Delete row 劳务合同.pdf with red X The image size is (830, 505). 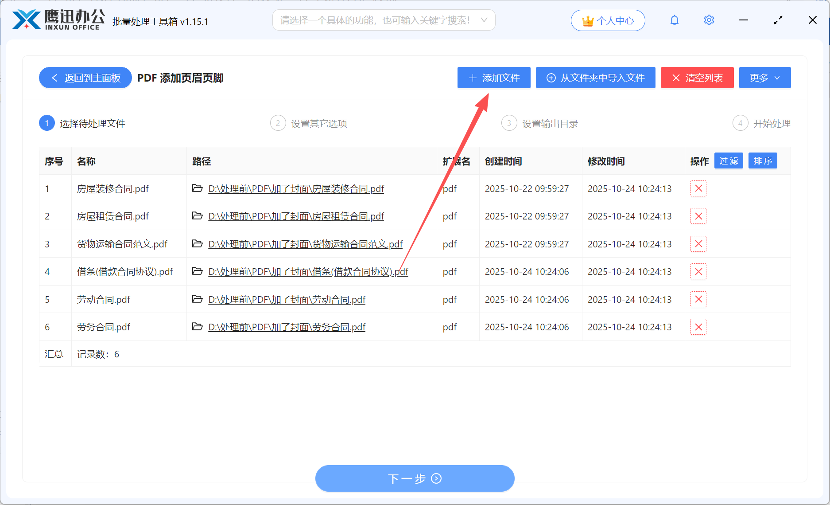(x=698, y=327)
